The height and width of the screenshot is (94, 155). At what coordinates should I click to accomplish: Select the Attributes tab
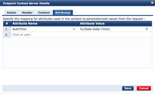pos(63,13)
